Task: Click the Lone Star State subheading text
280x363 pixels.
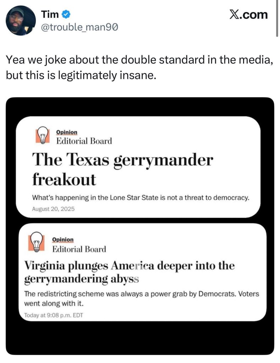Action: (141, 198)
